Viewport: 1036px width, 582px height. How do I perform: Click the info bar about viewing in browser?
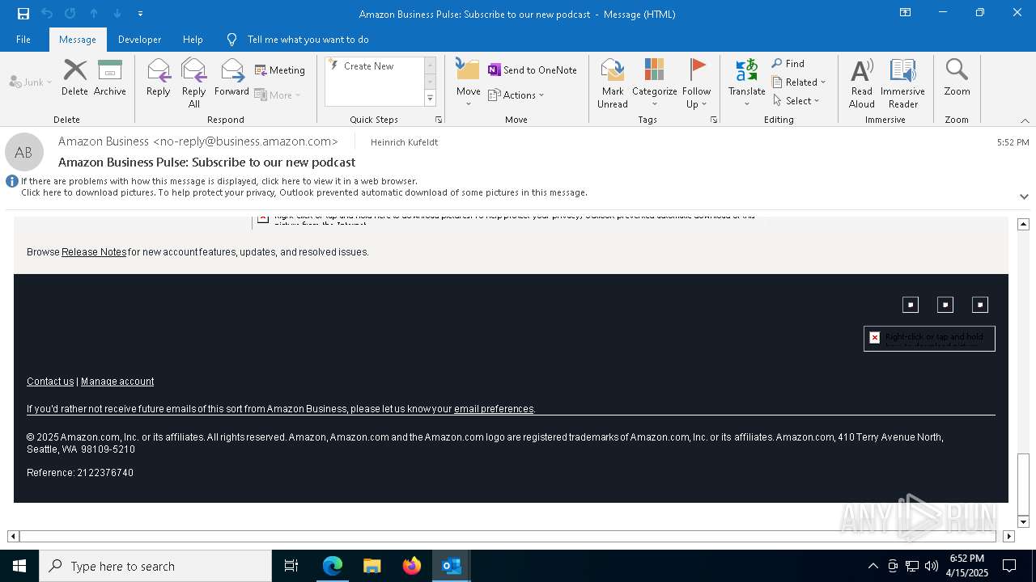point(219,181)
